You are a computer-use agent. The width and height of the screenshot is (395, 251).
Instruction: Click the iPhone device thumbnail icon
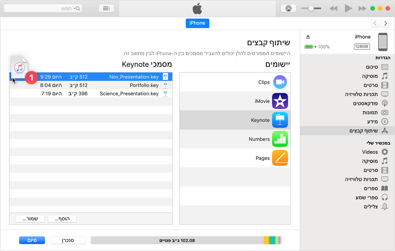[x=383, y=42]
